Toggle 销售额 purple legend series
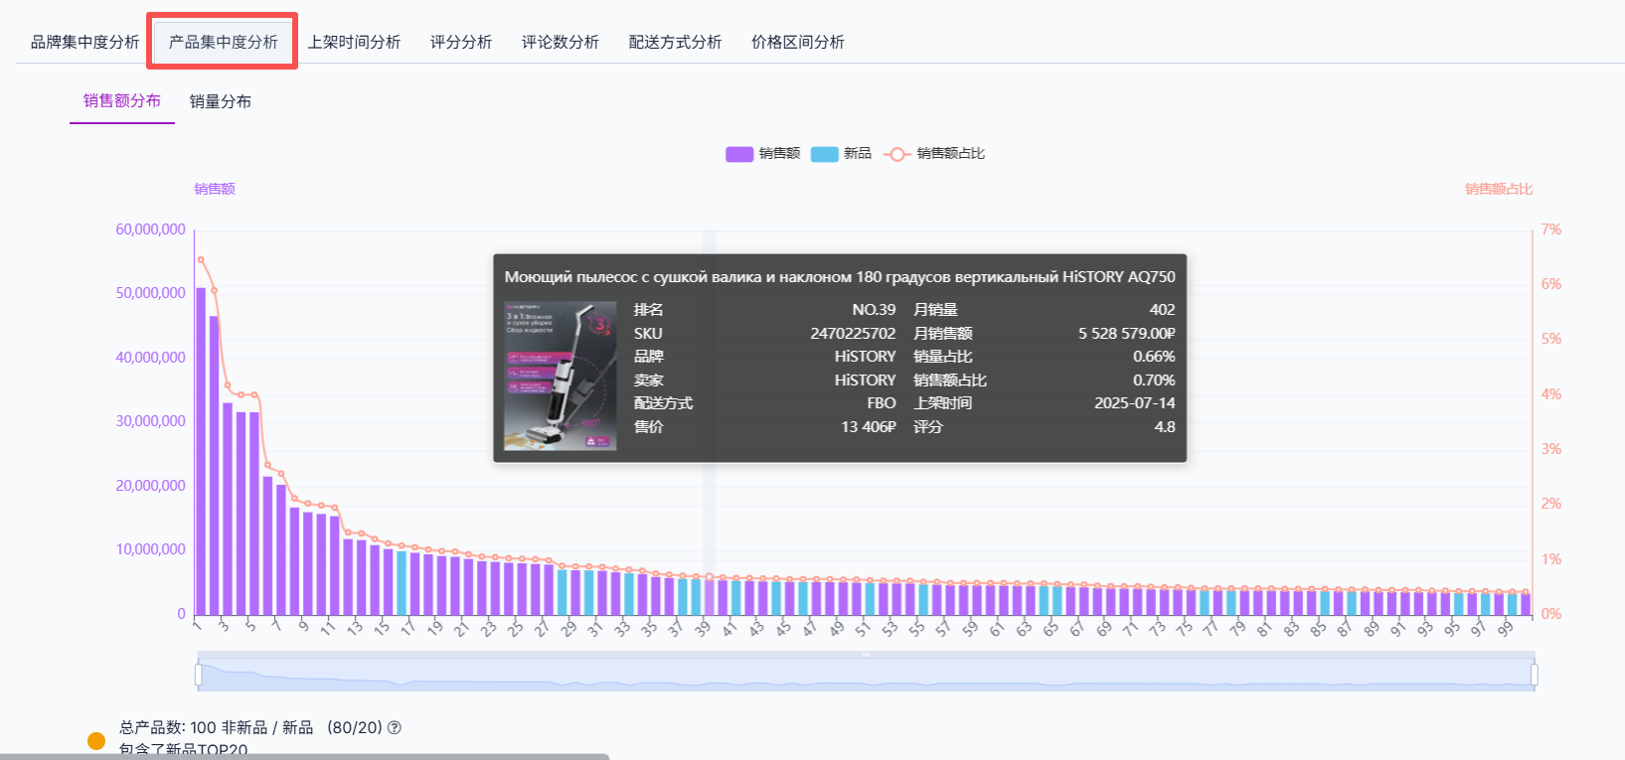The height and width of the screenshot is (760, 1625). [x=762, y=154]
